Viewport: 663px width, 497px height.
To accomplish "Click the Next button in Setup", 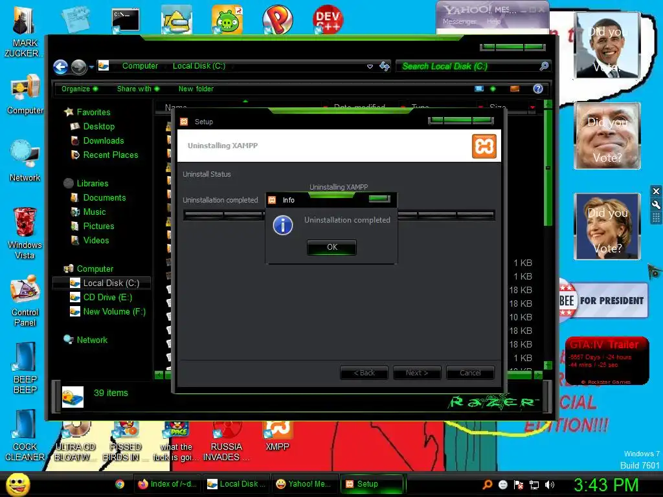I will [x=417, y=373].
